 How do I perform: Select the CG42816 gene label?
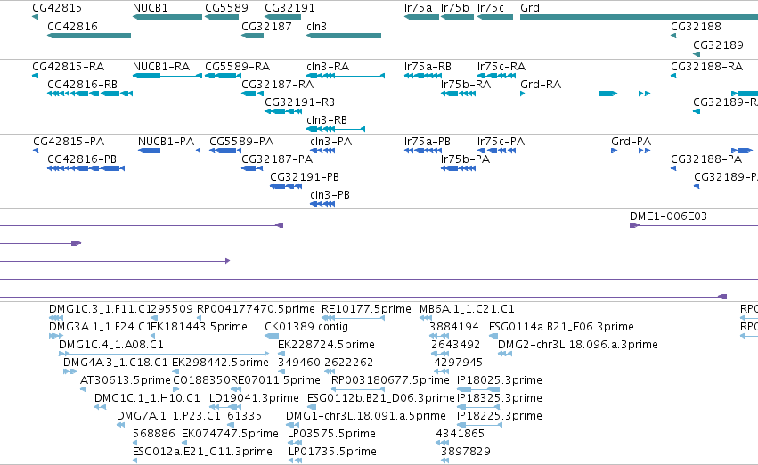(72, 26)
